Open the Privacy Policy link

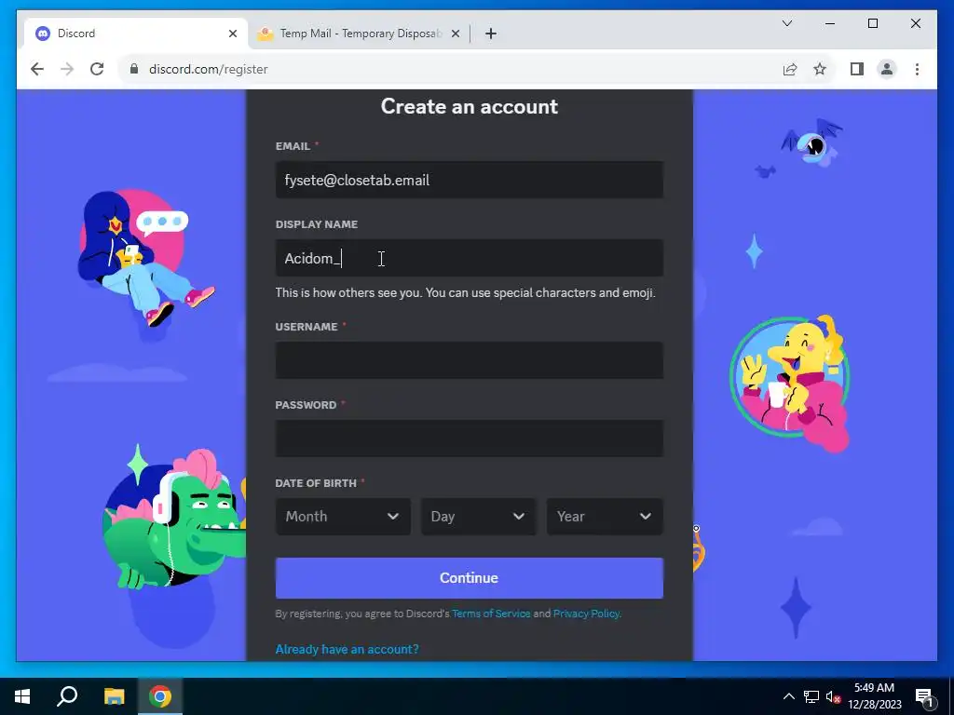click(x=586, y=614)
